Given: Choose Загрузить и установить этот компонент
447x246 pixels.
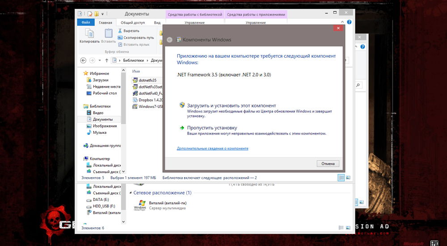Looking at the screenshot, I should click(x=215, y=105).
